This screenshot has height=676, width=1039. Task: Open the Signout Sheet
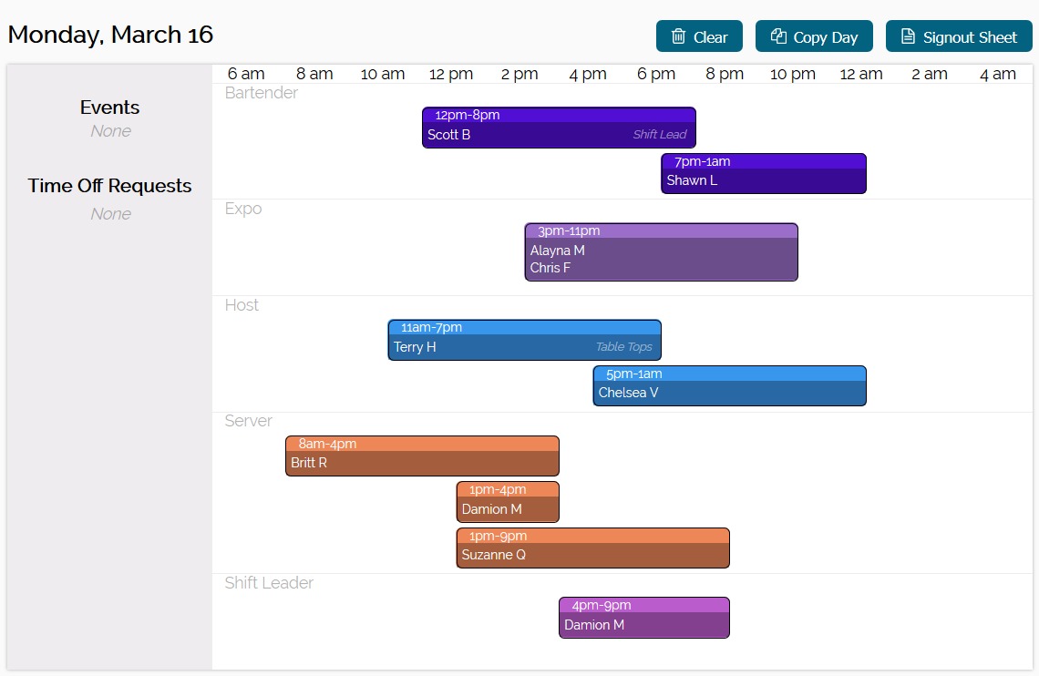coord(959,36)
